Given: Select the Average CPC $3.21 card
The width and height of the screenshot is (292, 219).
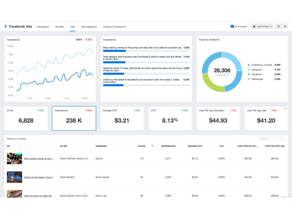Looking at the screenshot, I should [122, 118].
